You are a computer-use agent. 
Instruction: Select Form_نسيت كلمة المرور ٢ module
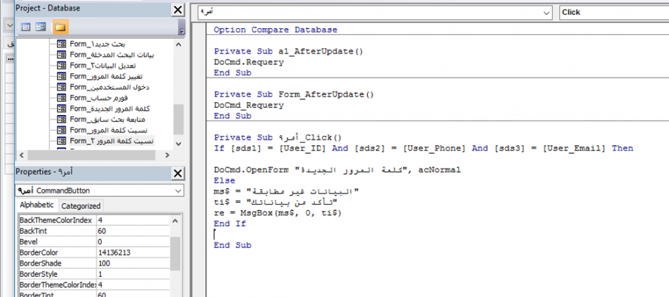coord(112,140)
